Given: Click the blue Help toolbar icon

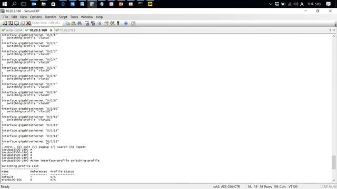Looking at the screenshot, I should (126, 23).
